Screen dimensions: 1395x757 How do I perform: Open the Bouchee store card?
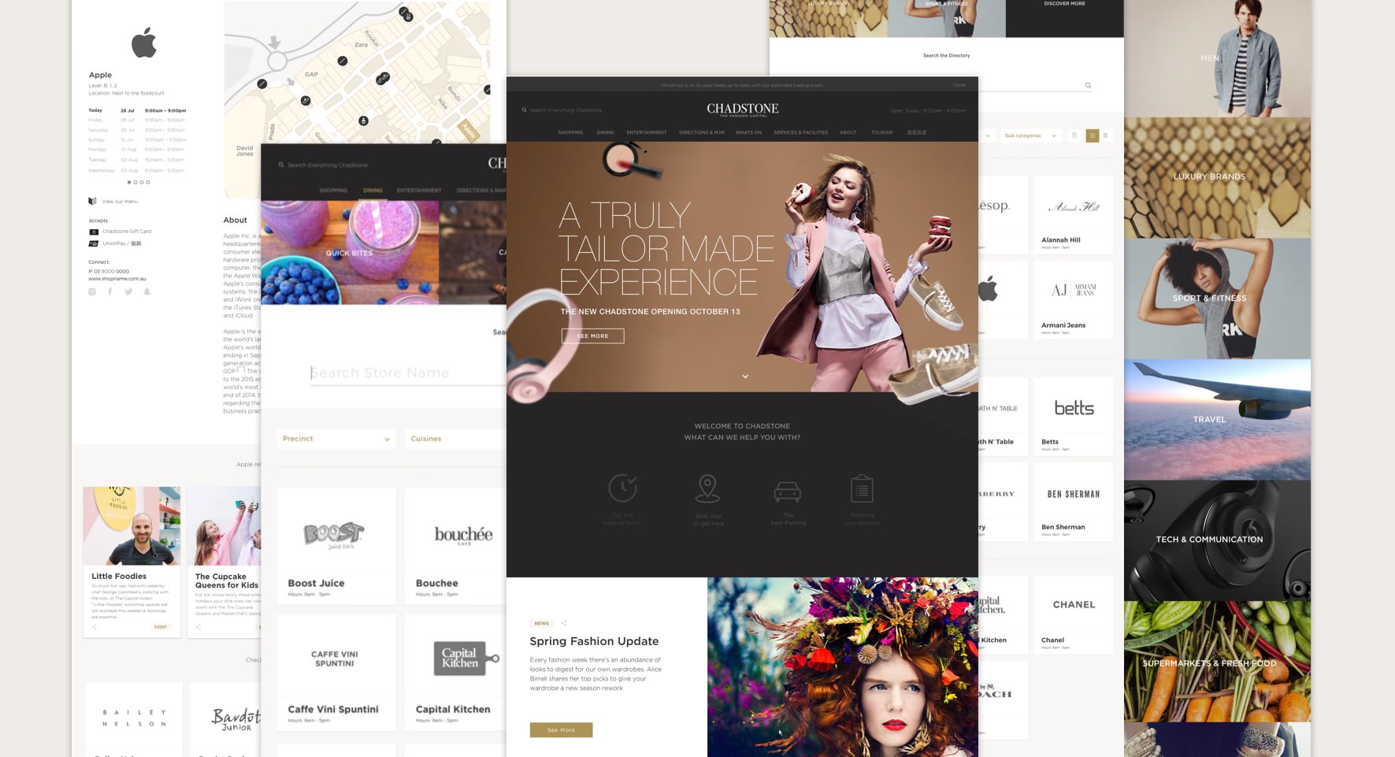(455, 546)
